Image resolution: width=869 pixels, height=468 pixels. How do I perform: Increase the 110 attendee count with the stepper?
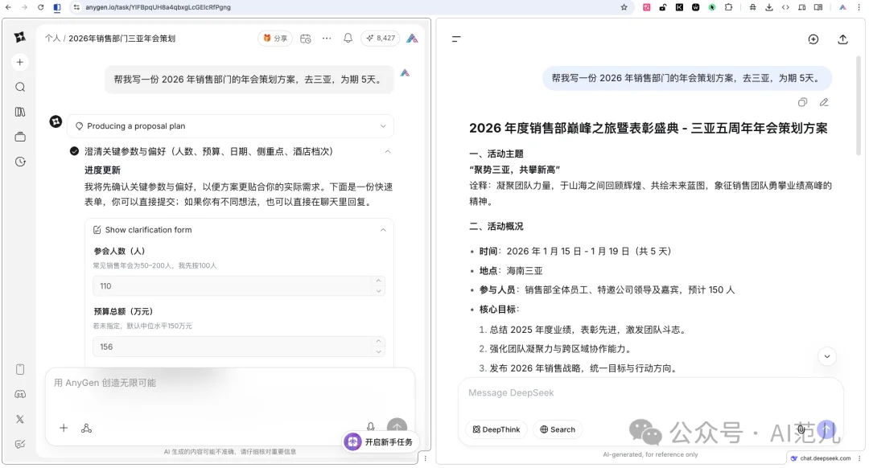click(x=379, y=282)
